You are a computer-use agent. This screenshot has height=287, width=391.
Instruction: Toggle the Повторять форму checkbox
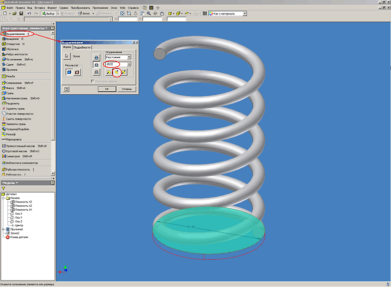[x=93, y=81]
